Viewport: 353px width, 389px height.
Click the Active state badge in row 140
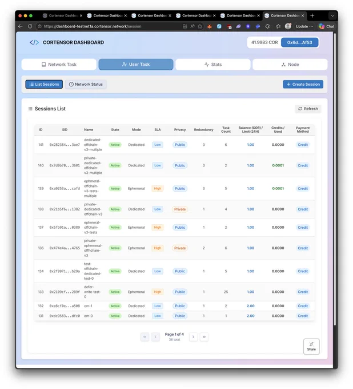115,165
